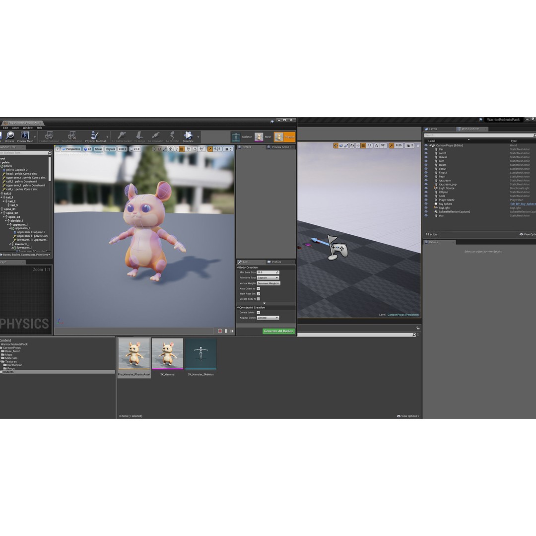Image resolution: width=536 pixels, height=536 pixels.
Task: Click the Perspective viewport button
Action: 71,149
